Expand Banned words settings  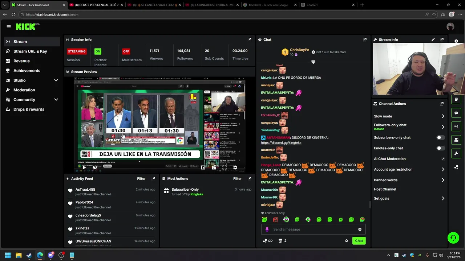point(443,180)
